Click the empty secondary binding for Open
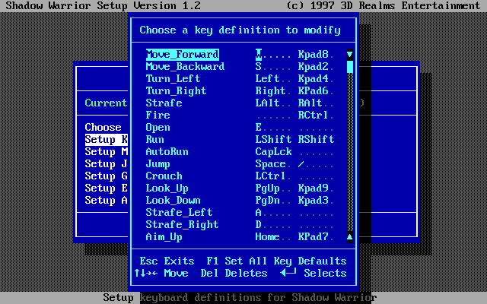This screenshot has height=304, width=487. pyautogui.click(x=317, y=128)
